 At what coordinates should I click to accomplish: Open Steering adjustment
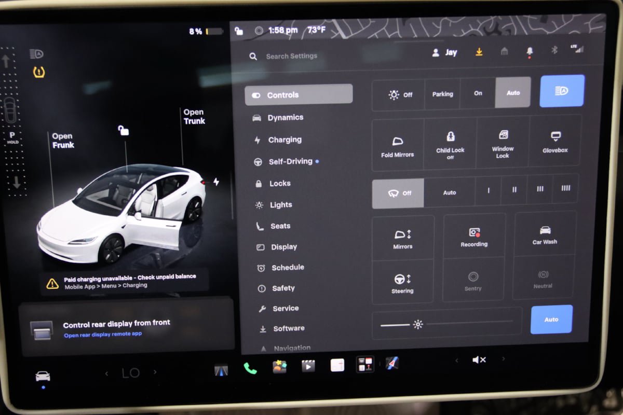click(x=403, y=282)
